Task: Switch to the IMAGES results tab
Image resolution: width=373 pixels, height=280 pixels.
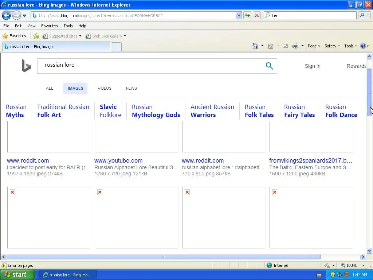Action: pos(75,88)
